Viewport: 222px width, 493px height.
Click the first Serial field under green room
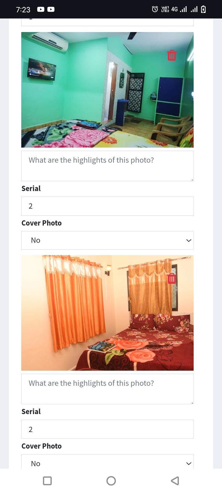(x=107, y=206)
